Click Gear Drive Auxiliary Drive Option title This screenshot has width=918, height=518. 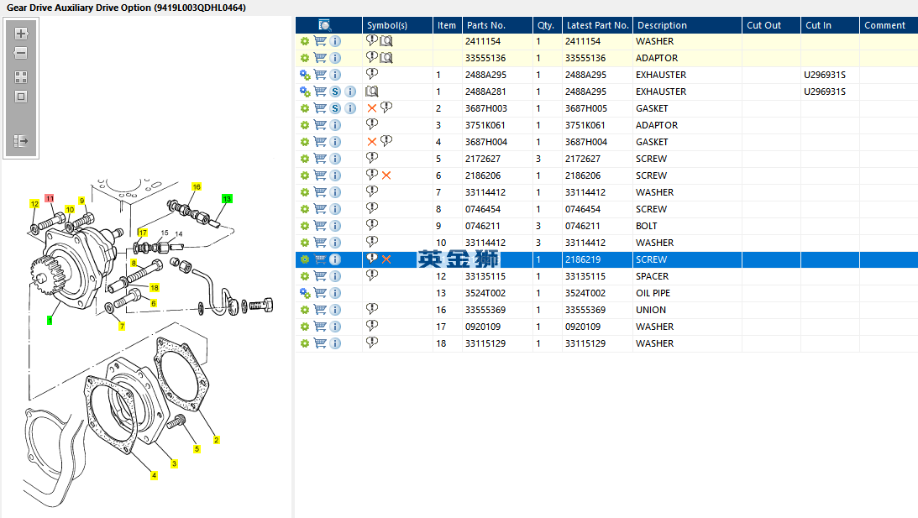pyautogui.click(x=126, y=8)
